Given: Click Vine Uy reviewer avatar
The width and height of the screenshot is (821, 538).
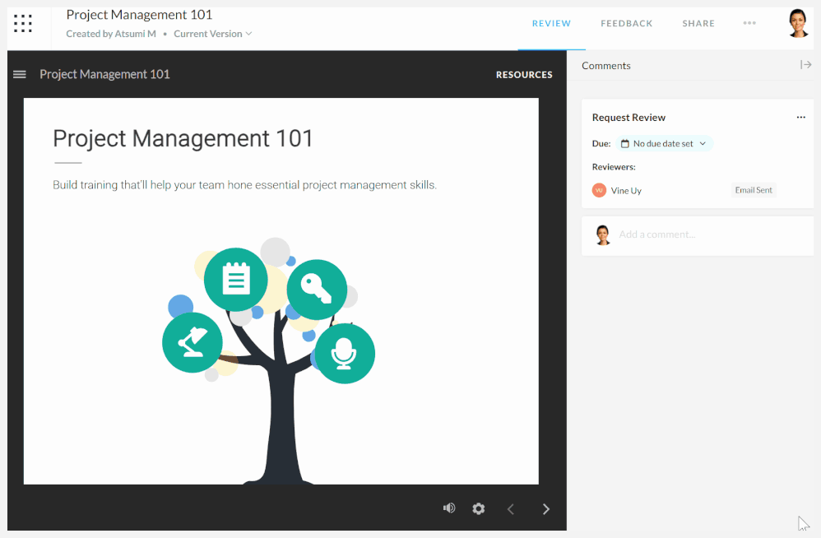Looking at the screenshot, I should 599,191.
